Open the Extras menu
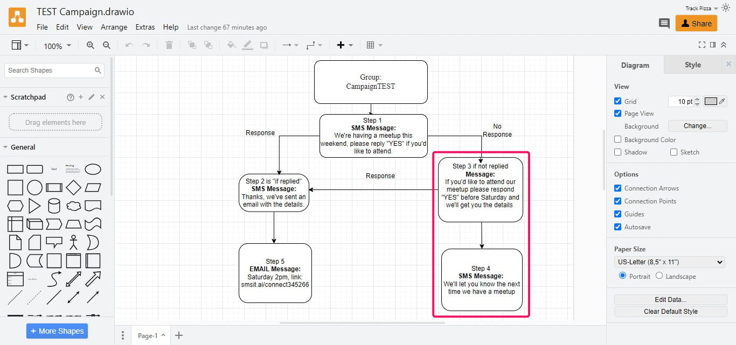Screen dimensions: 736x345 tap(145, 27)
